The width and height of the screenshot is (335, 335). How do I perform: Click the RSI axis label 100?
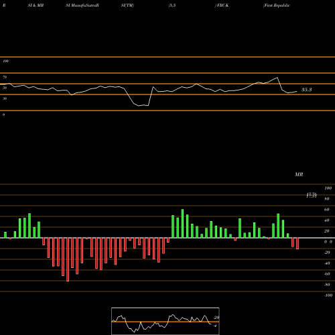coord(5,61)
